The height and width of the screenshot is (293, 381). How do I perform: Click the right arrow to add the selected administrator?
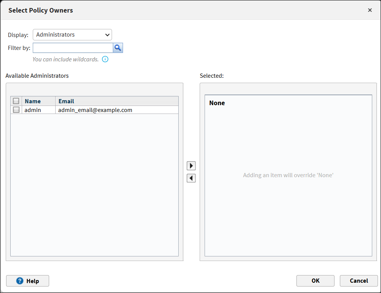(x=191, y=166)
